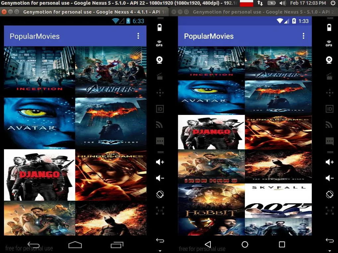Open remote control widget in Nexus 4 sidebar
The image size is (338, 253).
coord(160,93)
